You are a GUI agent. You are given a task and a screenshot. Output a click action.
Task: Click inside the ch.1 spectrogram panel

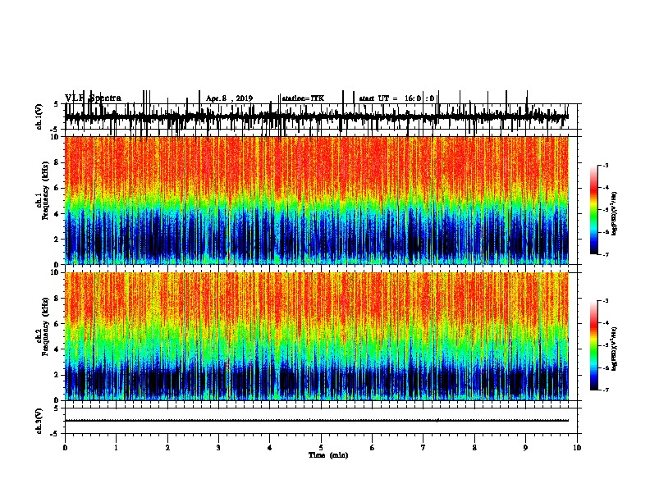coord(317,200)
